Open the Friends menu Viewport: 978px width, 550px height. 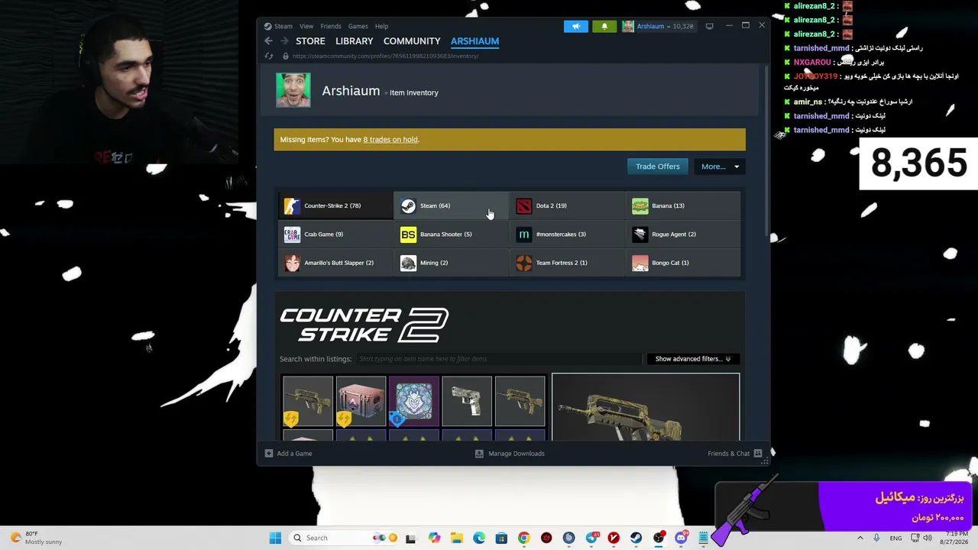click(x=331, y=26)
